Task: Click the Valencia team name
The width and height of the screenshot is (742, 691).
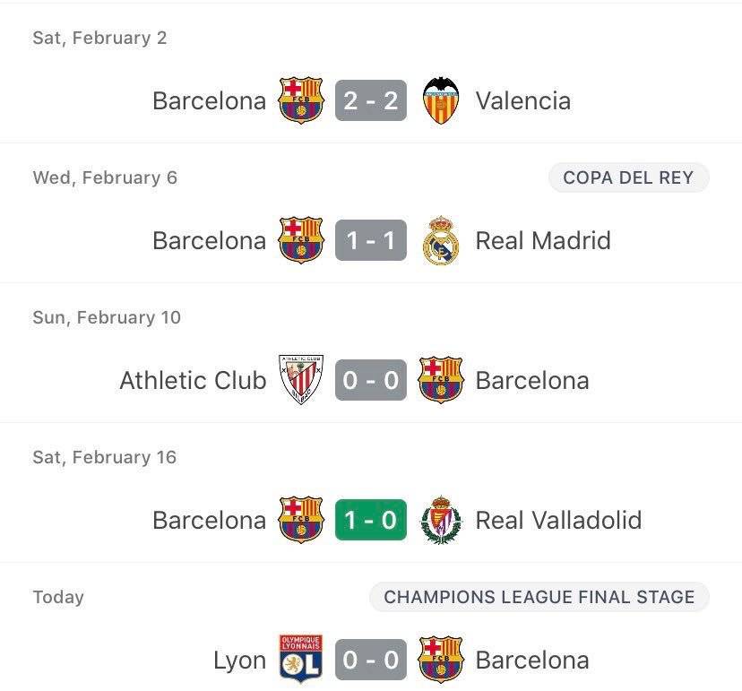Action: click(523, 100)
